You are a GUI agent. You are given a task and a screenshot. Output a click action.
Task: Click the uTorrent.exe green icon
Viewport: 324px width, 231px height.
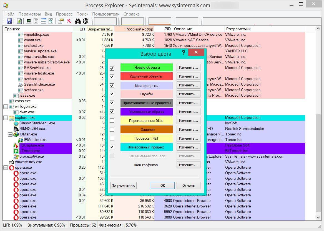pyautogui.click(x=16, y=151)
